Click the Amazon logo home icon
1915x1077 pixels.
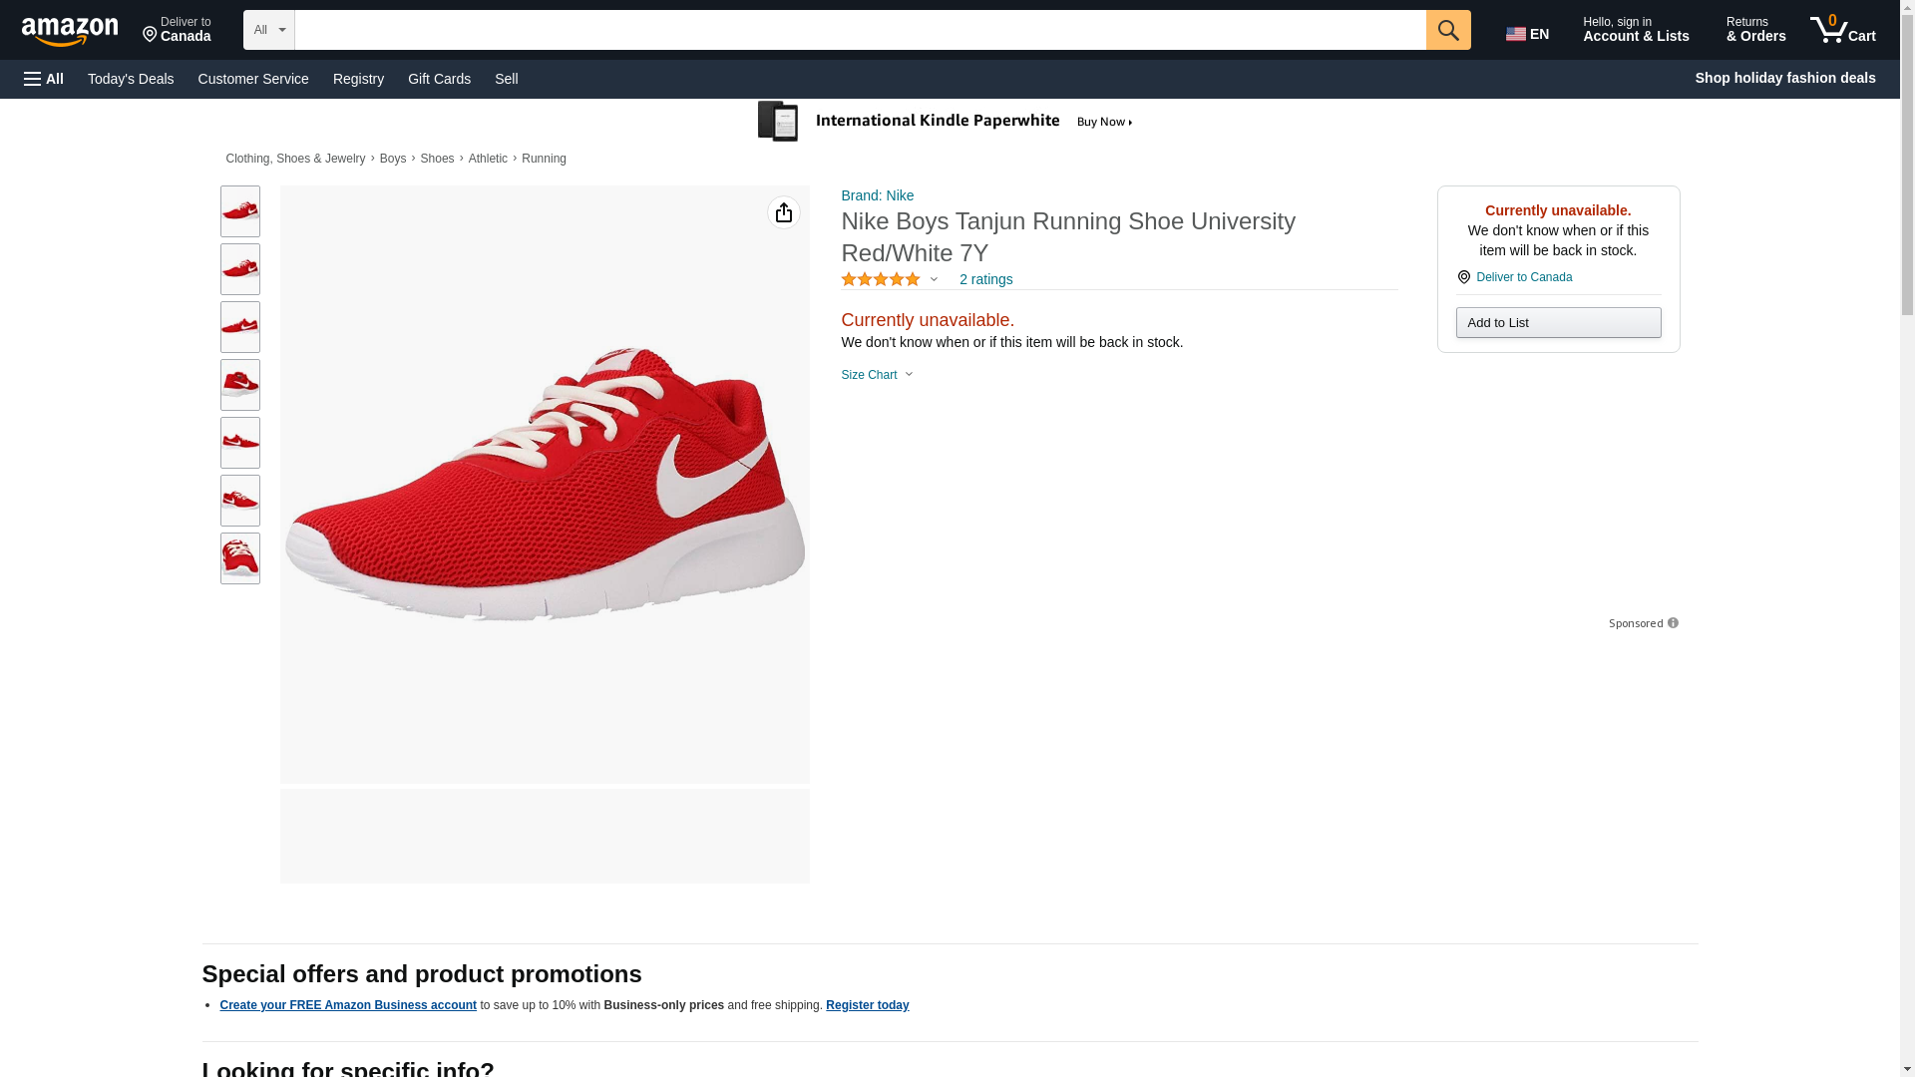(70, 31)
